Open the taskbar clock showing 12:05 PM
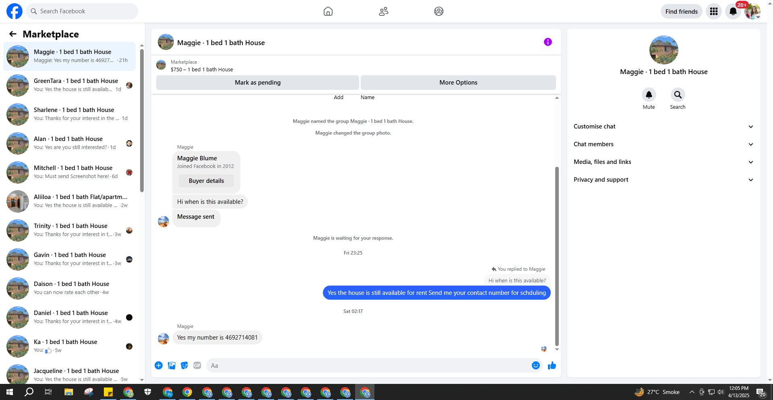Screen dimensions: 773x400 739,392
